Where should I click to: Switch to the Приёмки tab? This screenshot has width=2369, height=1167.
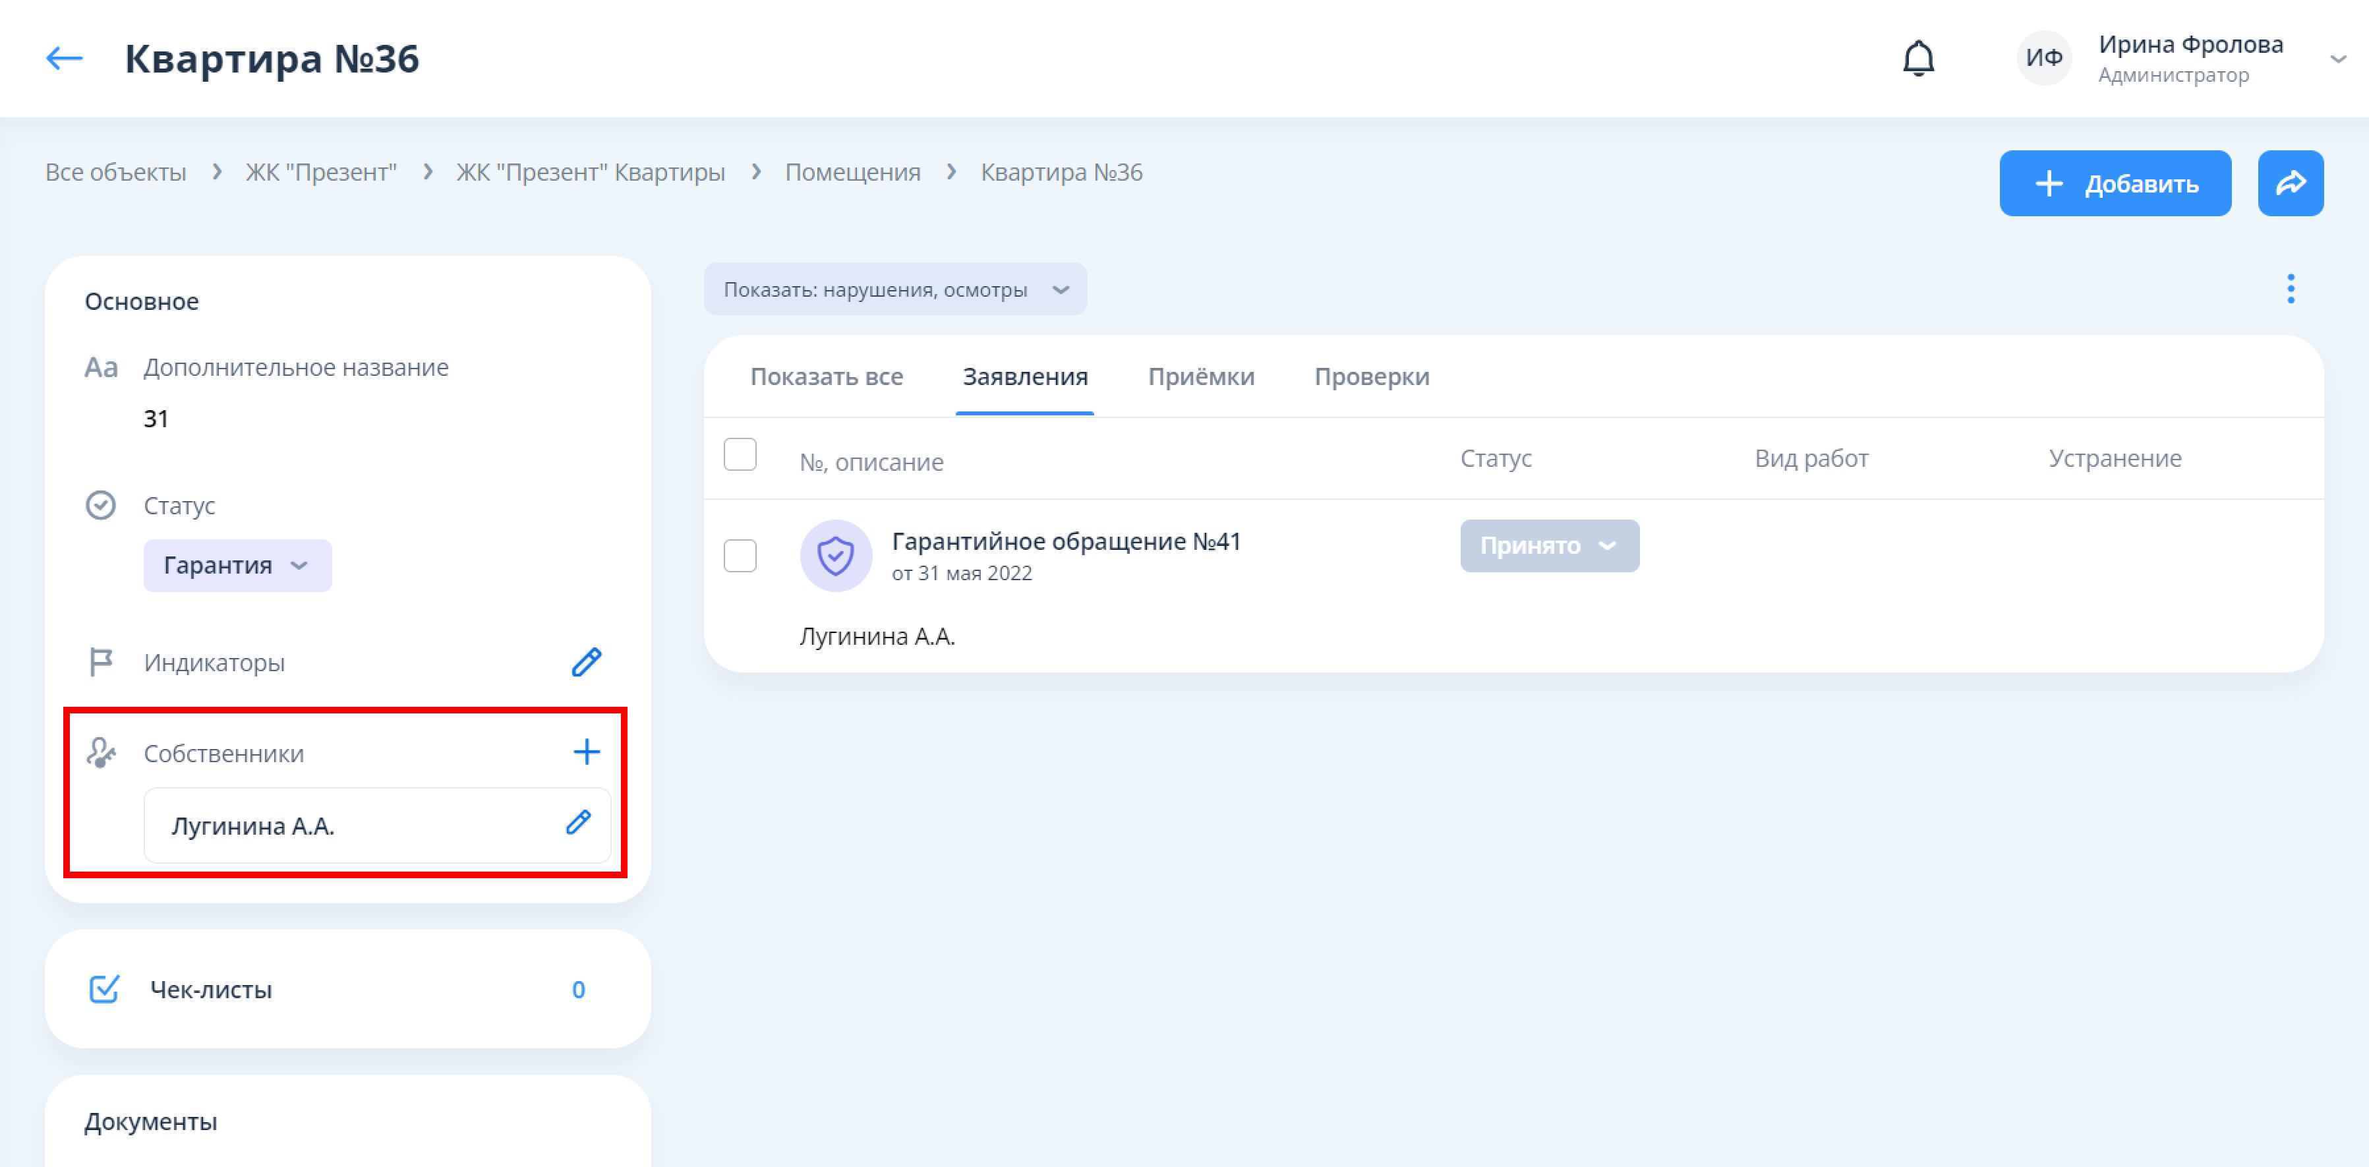coord(1200,377)
